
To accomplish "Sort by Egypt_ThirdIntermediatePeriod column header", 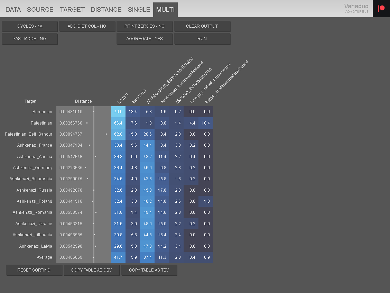I will point(226,82).
